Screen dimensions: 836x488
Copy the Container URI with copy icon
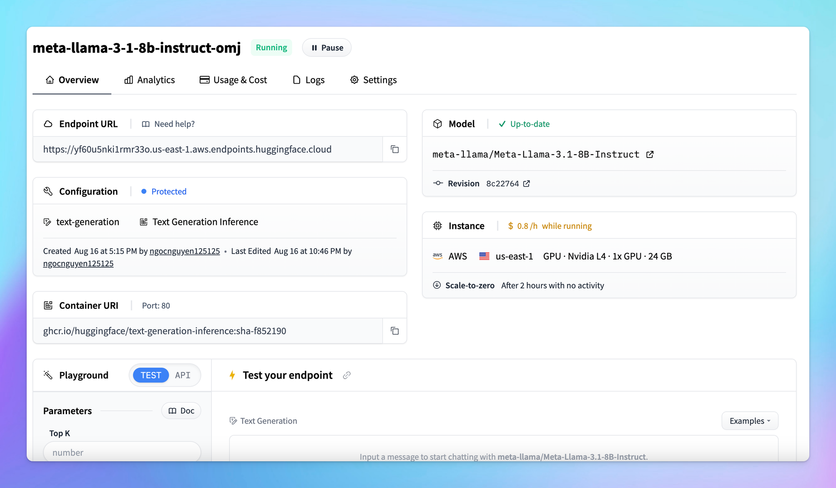pos(395,331)
